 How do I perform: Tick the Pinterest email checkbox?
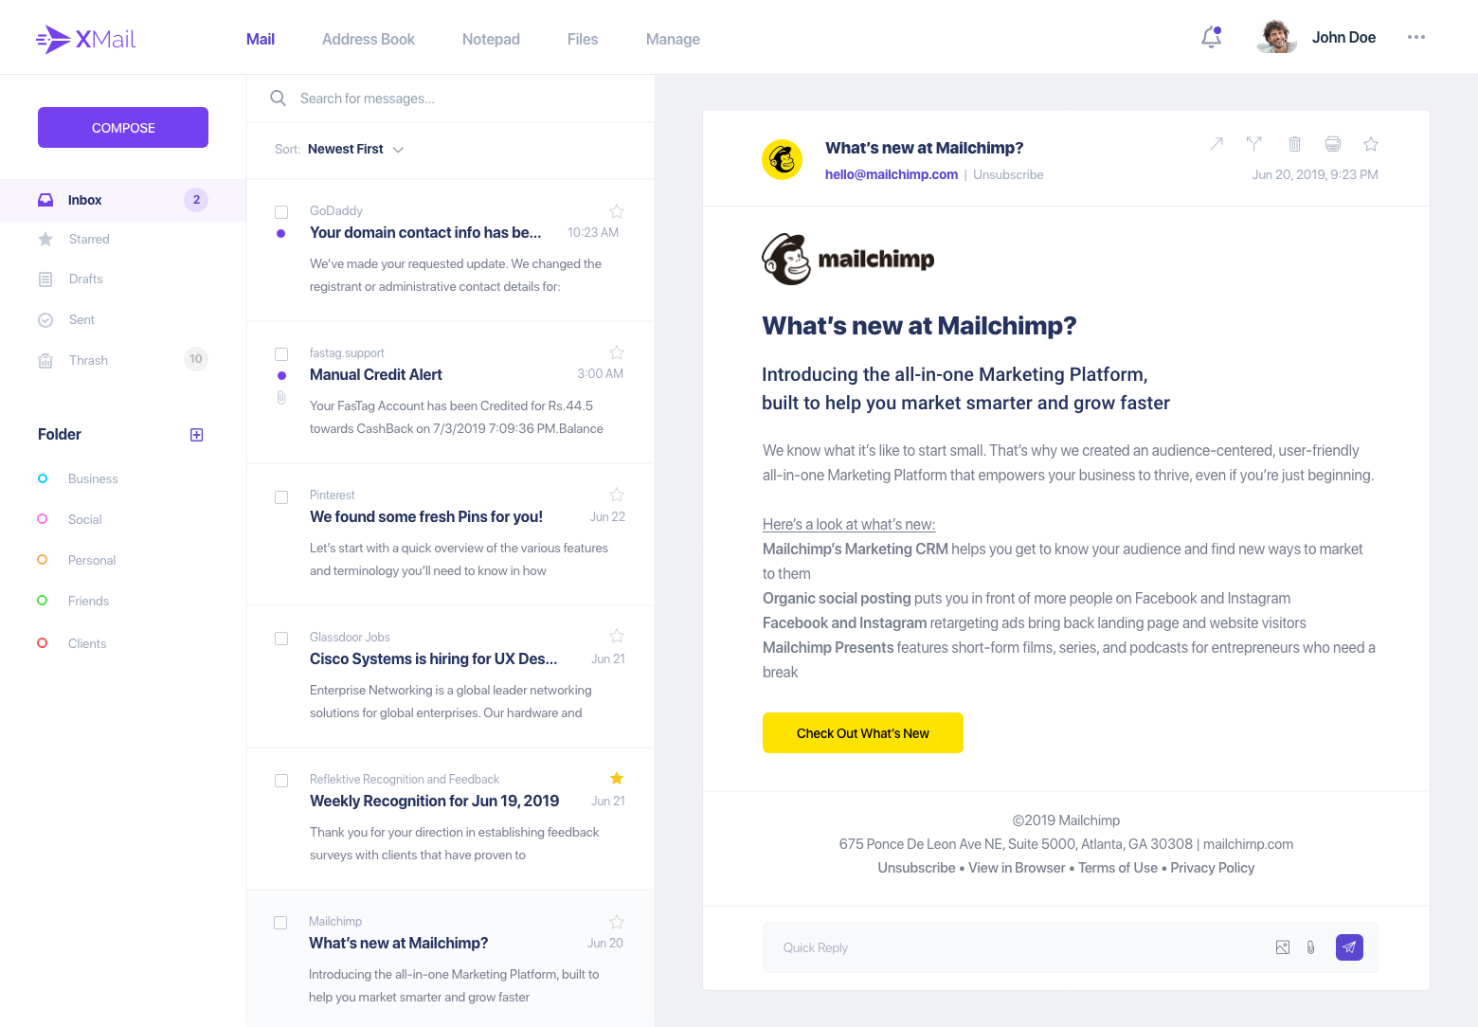point(281,497)
